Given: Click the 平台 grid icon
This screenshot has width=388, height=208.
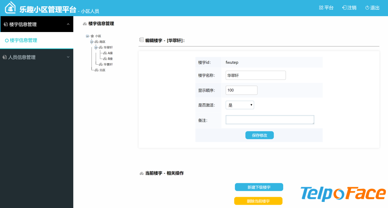Looking at the screenshot, I should coord(321,8).
